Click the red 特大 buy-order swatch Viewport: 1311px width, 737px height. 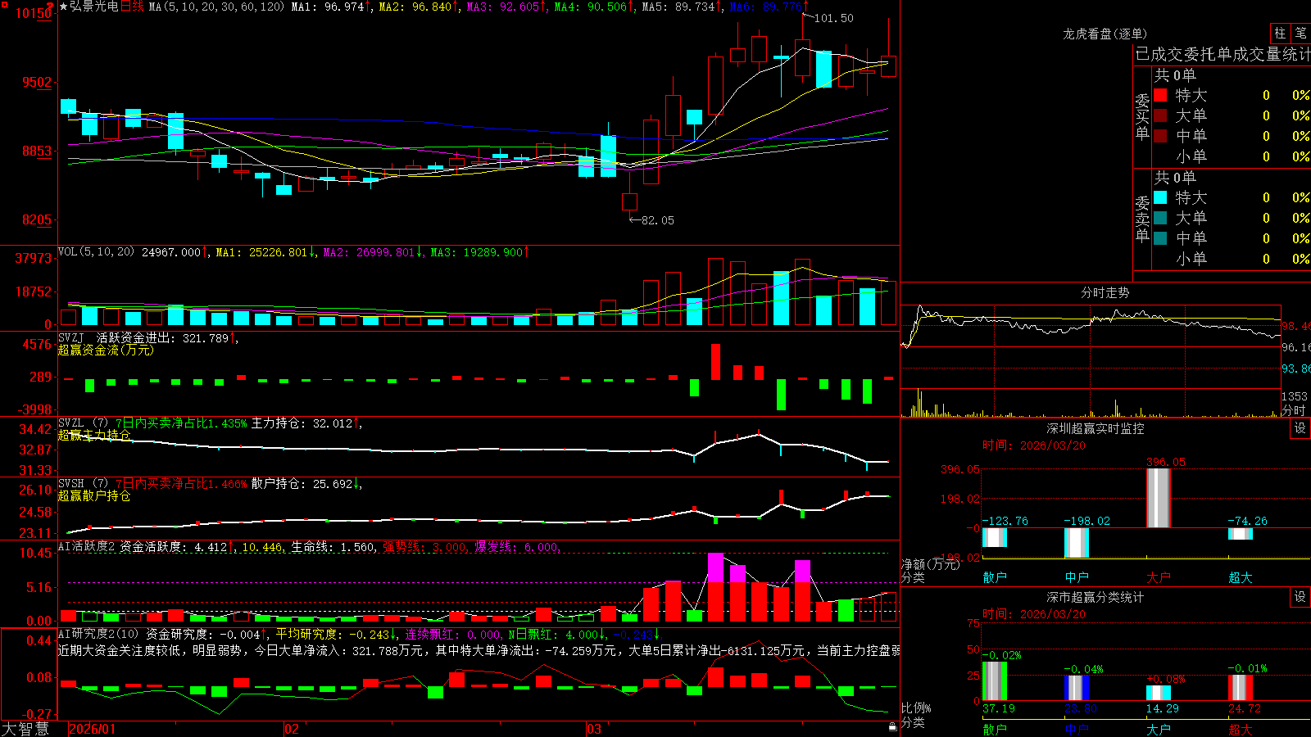point(1160,95)
